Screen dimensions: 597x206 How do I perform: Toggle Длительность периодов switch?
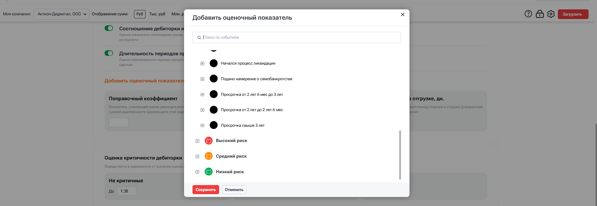click(x=109, y=53)
